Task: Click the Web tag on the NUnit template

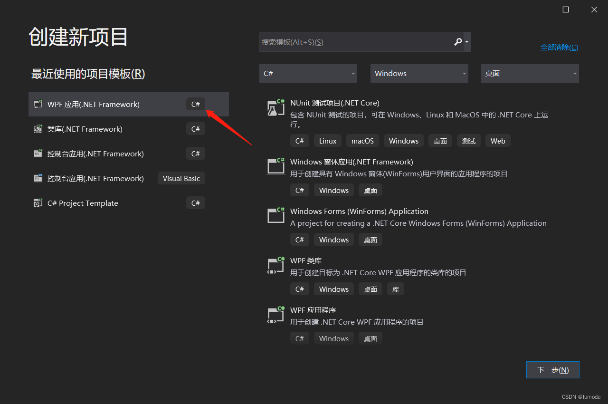Action: point(498,140)
